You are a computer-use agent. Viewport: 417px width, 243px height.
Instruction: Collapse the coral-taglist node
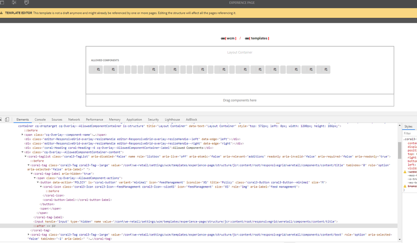pos(25,156)
